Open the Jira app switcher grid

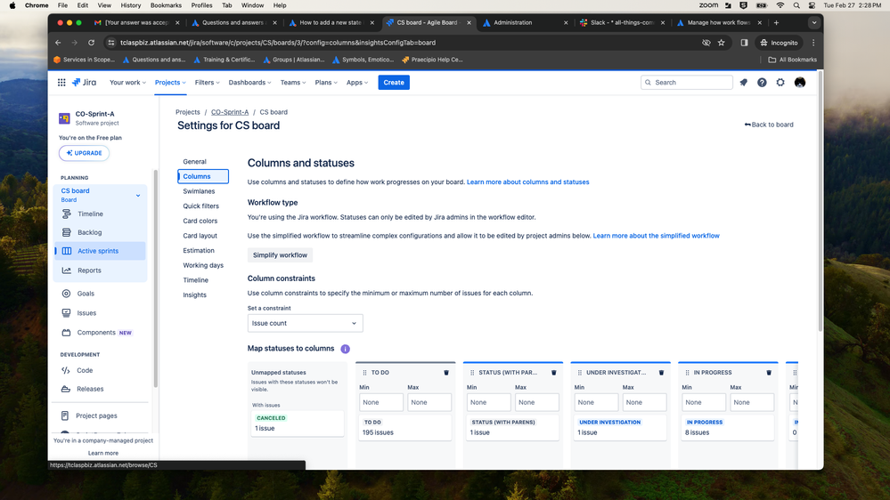click(x=61, y=82)
